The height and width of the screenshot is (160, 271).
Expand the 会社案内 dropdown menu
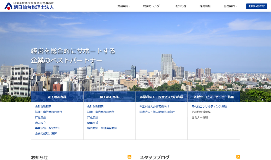click(230, 6)
